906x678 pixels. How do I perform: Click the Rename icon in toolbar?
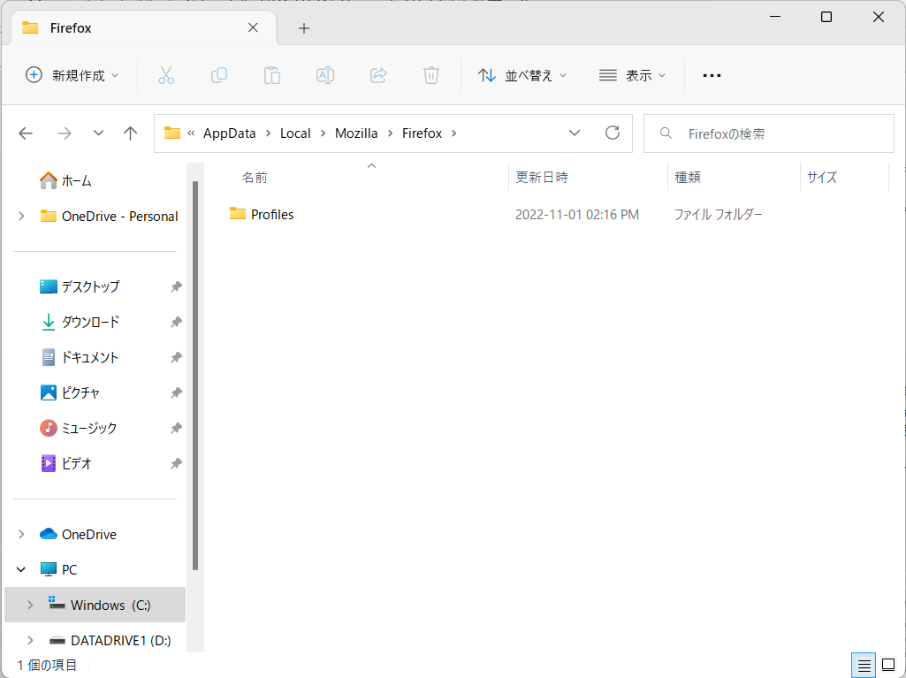(x=325, y=75)
